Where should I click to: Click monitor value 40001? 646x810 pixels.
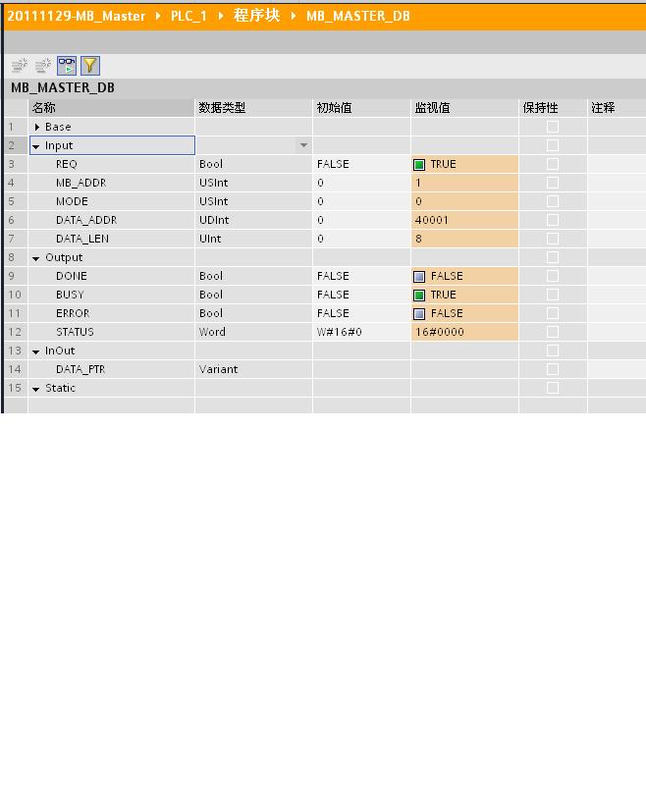pos(464,220)
